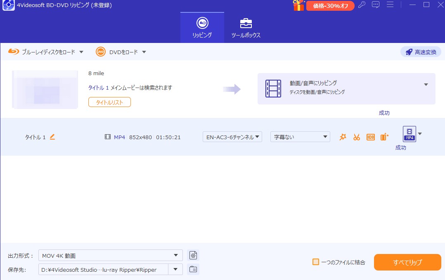Open the hamburger menu icon

[x=390, y=5]
